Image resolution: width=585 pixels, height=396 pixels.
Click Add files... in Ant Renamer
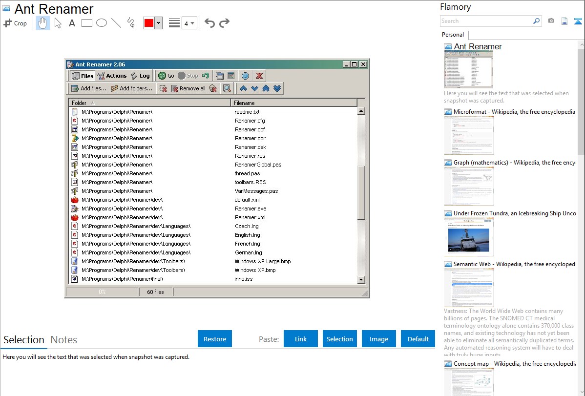[x=89, y=88]
